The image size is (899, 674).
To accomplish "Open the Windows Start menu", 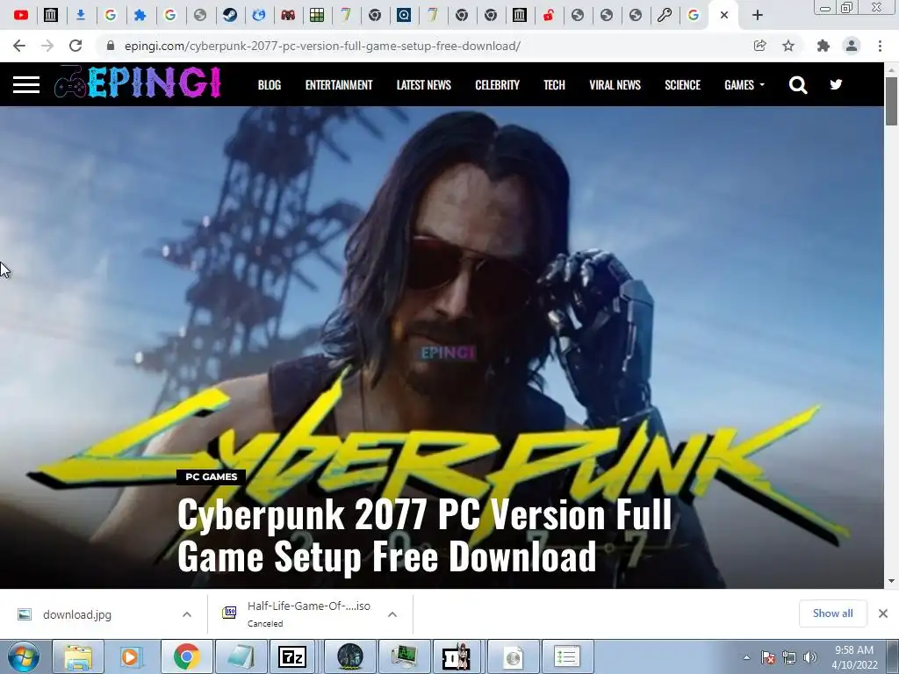I will tap(24, 656).
